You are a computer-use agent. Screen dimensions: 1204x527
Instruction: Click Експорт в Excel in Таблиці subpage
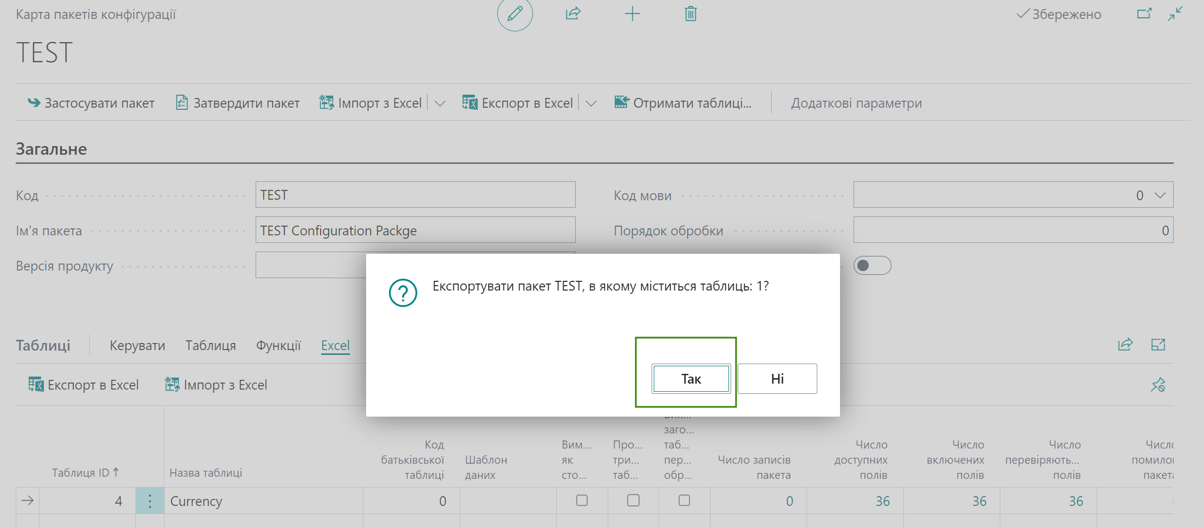coord(83,385)
